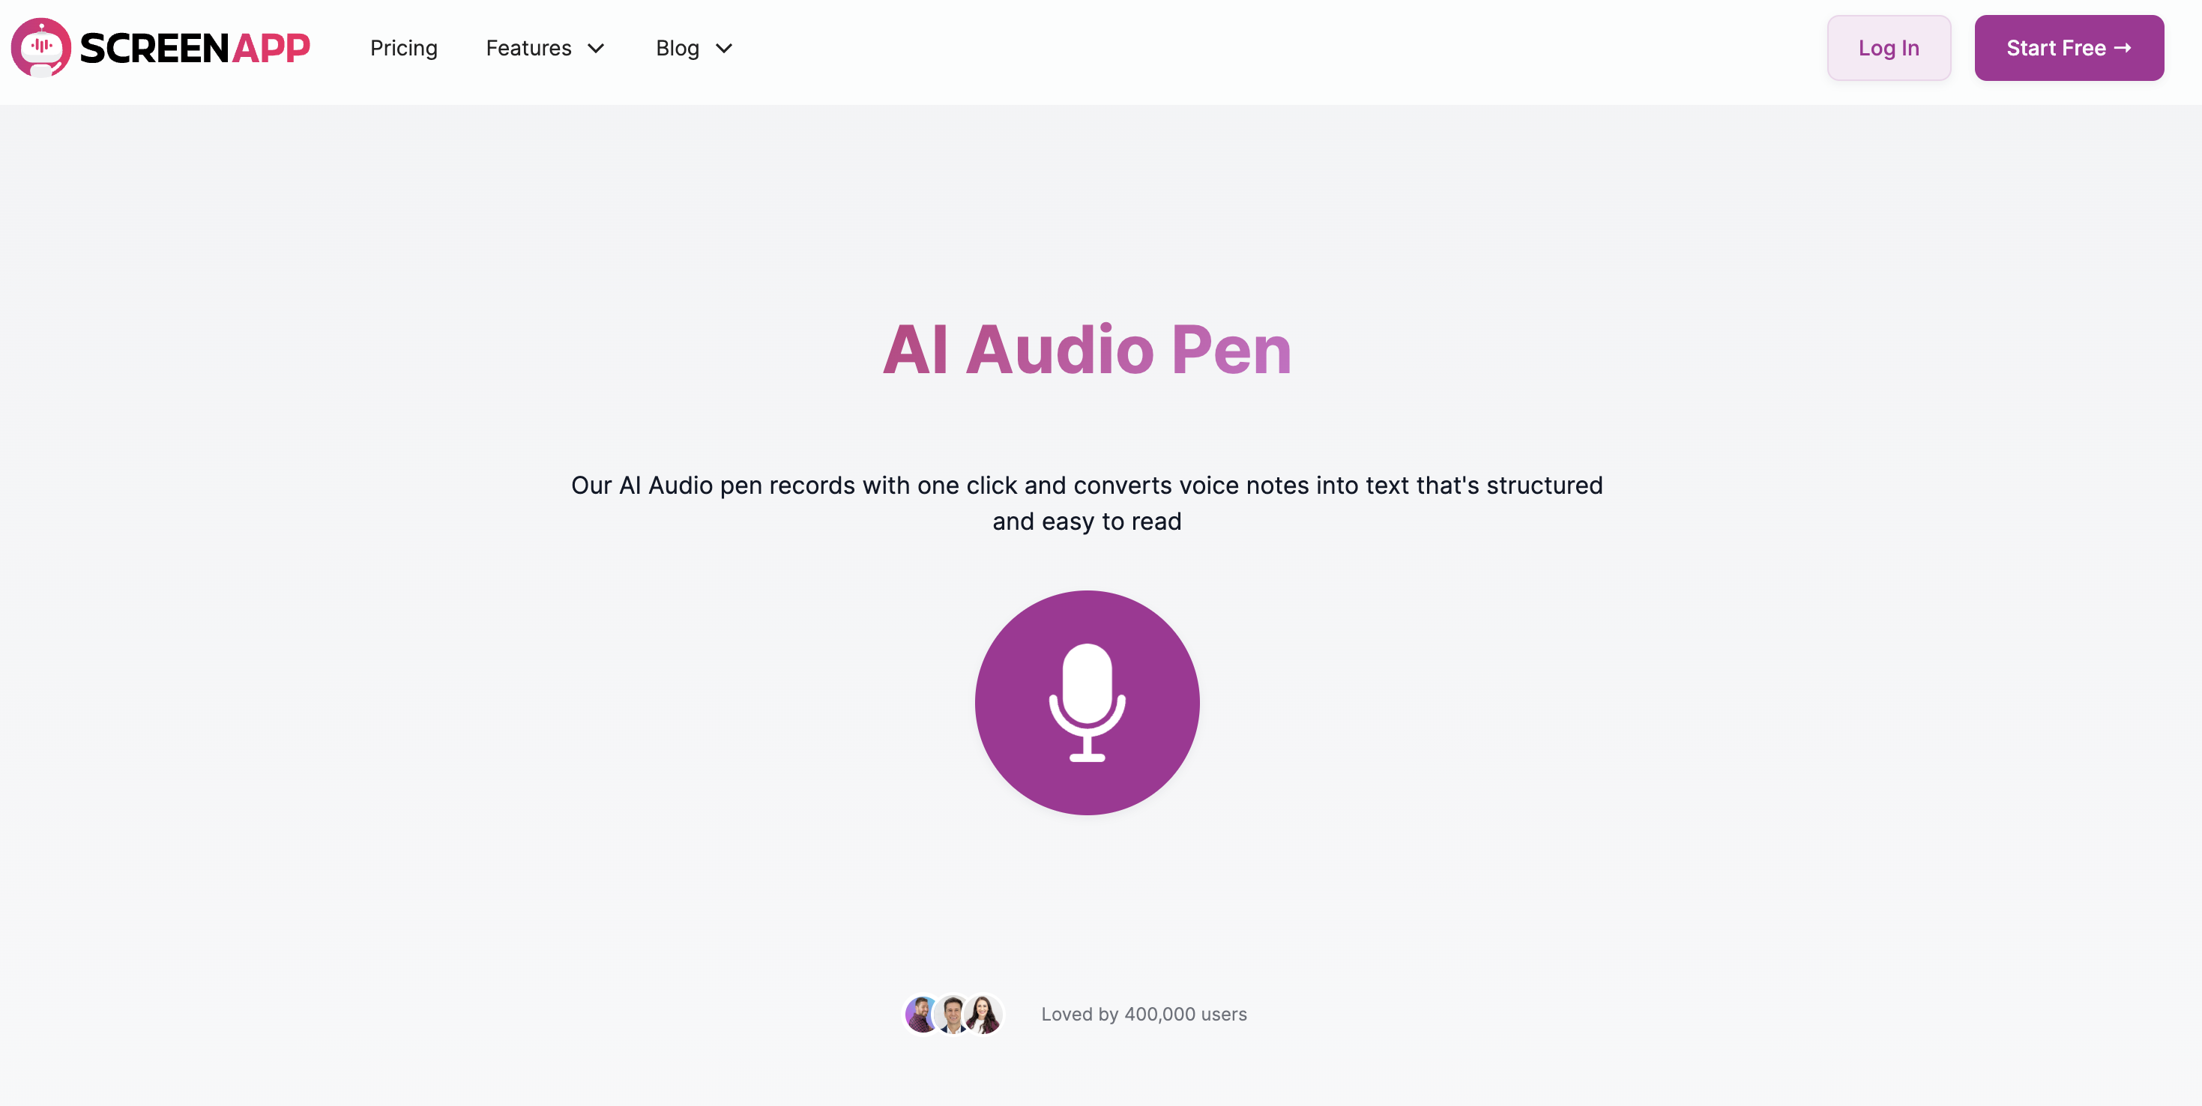Viewport: 2202px width, 1106px height.
Task: Expand the chevron beside Features
Action: pyautogui.click(x=596, y=48)
